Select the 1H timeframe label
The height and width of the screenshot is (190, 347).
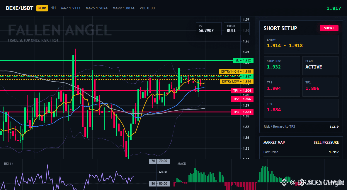click(53, 8)
